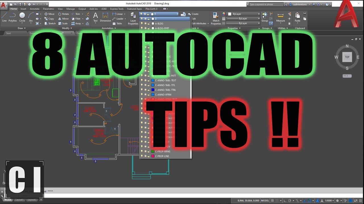Toggle visibility bulb for A-BLDG-FPRT layer
This screenshot has width=364, height=204.
coord(142,28)
